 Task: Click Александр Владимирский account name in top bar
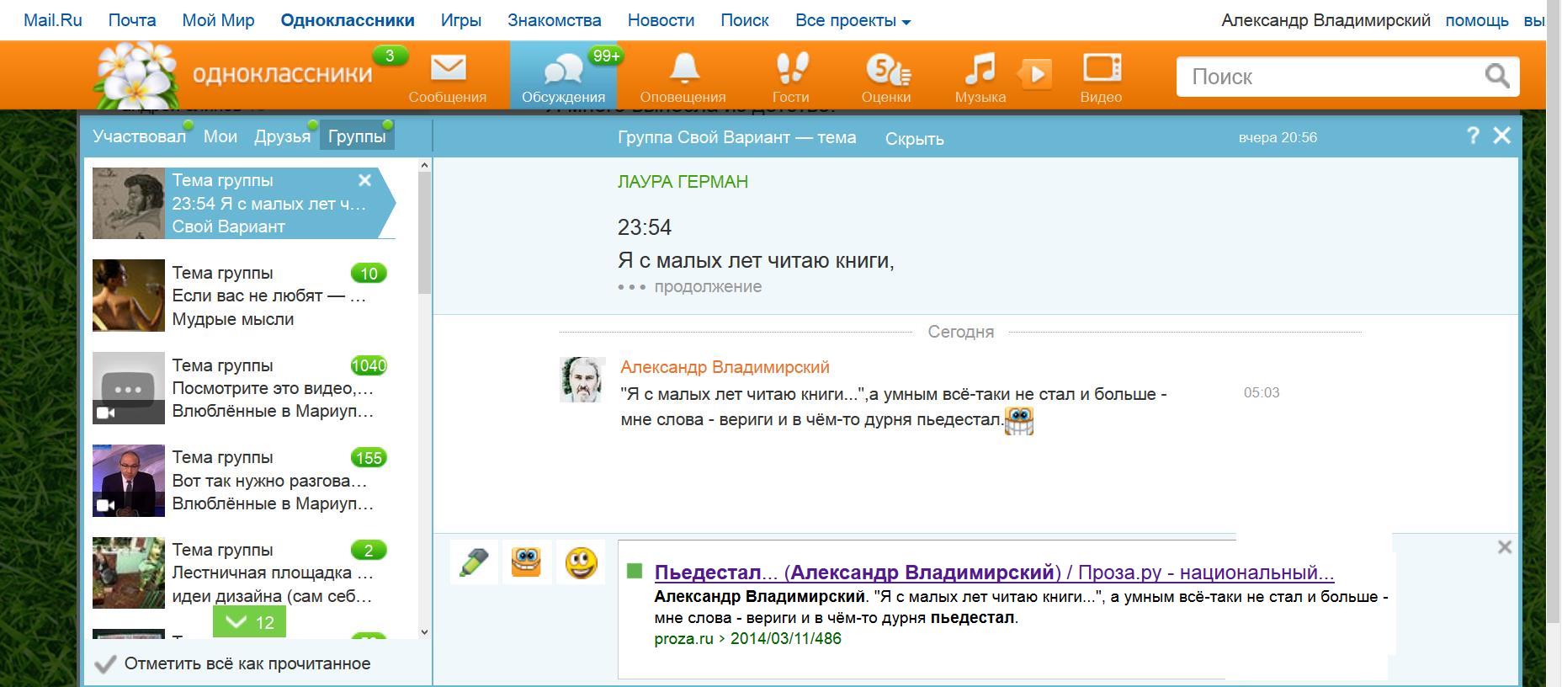coord(1326,20)
